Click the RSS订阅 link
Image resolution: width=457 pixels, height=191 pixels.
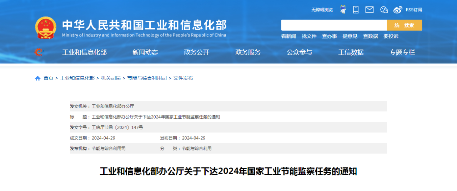(x=414, y=10)
